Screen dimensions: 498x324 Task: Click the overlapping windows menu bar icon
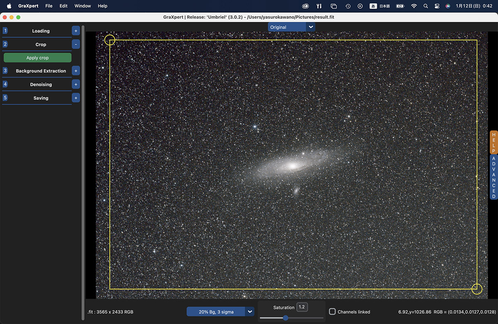[x=334, y=6]
